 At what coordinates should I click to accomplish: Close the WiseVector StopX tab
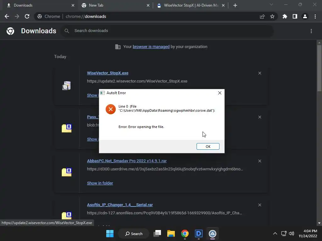[x=223, y=5]
